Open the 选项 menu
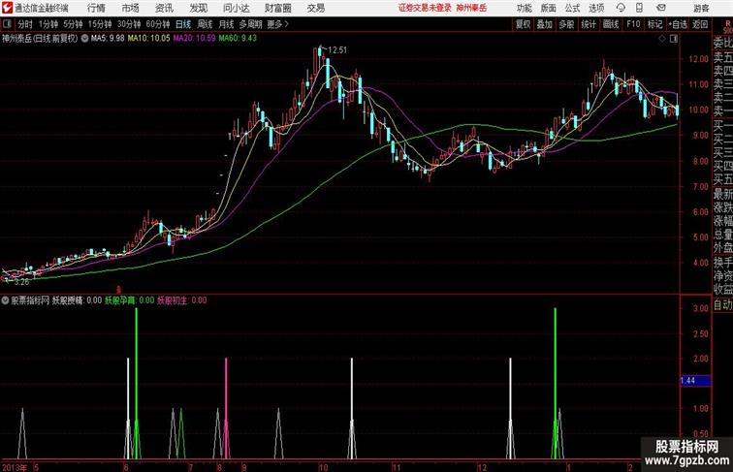Image resolution: width=733 pixels, height=472 pixels. tap(596, 8)
